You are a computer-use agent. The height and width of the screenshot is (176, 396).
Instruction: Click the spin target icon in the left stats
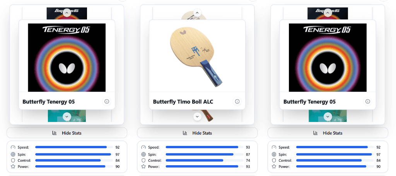(x=13, y=154)
